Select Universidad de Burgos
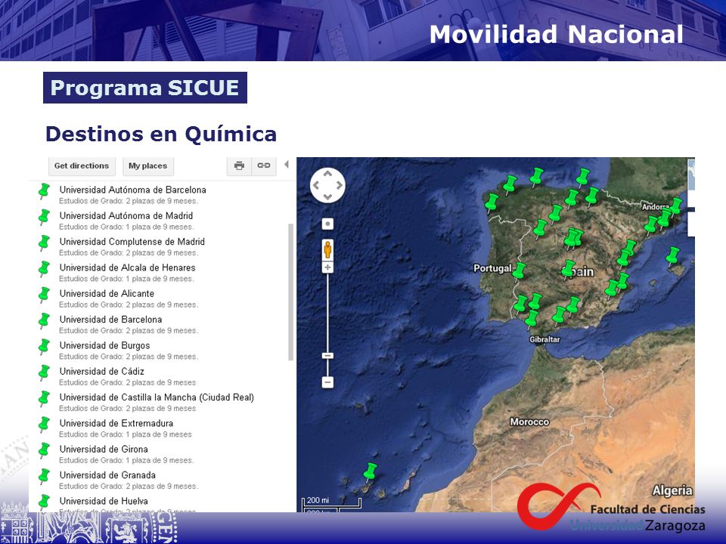 (x=104, y=345)
